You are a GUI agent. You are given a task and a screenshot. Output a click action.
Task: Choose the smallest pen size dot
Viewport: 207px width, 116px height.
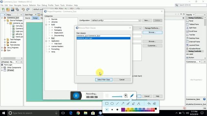tap(107, 110)
